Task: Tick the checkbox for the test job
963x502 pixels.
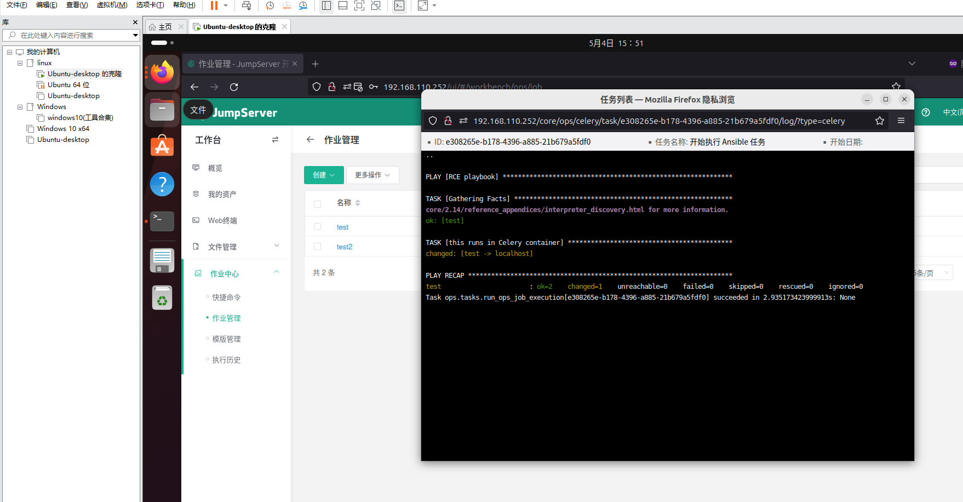Action: coord(317,227)
